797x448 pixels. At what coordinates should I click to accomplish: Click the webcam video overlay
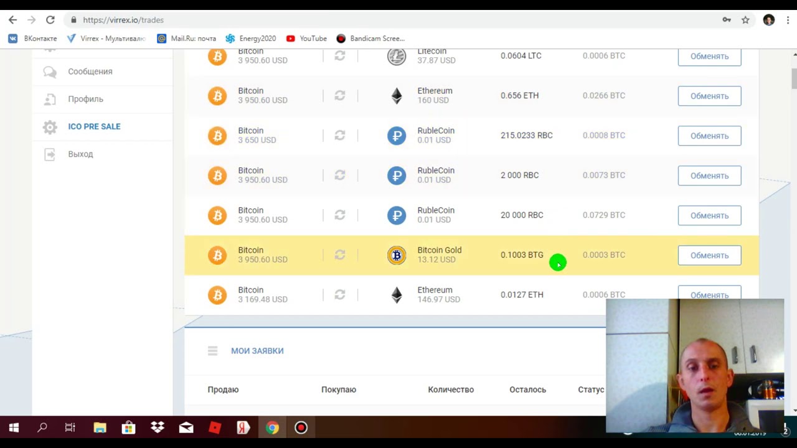click(695, 365)
